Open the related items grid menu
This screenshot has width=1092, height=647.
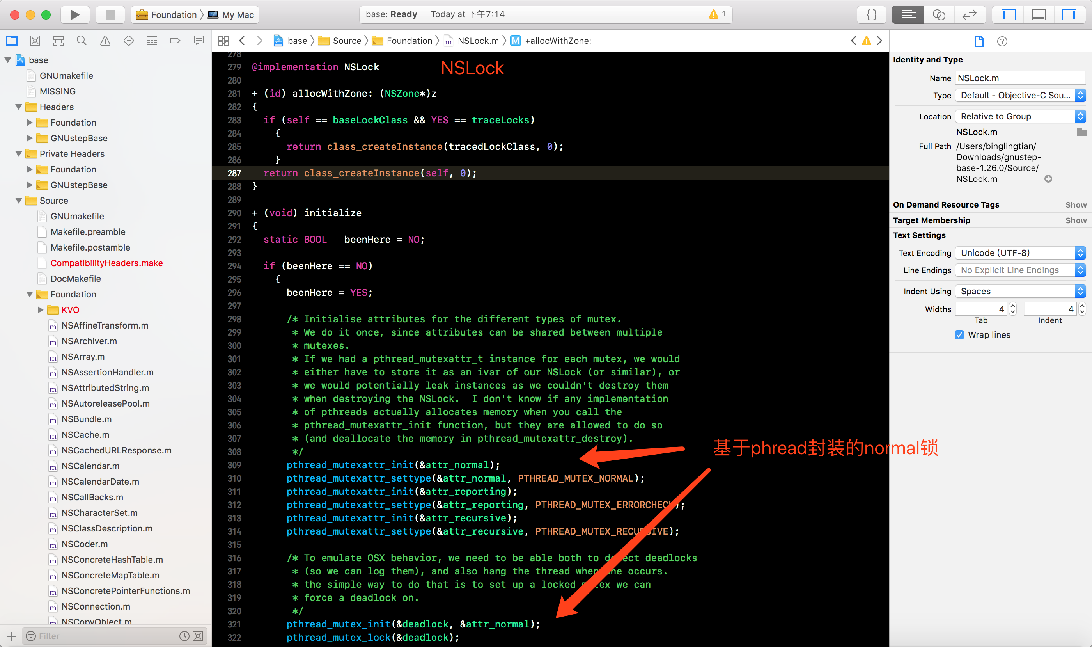click(x=223, y=41)
